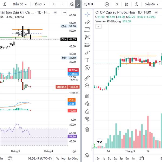Screen dimensions: 162x162
Task: Hide all drawings with eye icon
Action: [x=87, y=119]
